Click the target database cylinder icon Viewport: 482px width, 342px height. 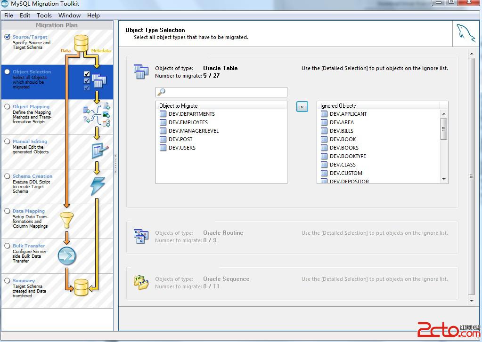[x=81, y=287]
